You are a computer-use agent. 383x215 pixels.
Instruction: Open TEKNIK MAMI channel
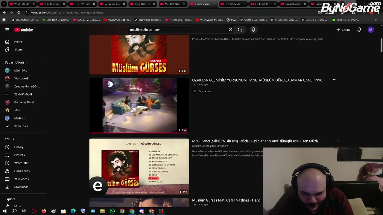[23, 94]
